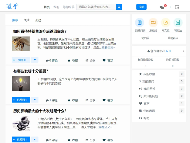The image size is (190, 143).
Task: Go to 发现 in the top navigation
Action: (56, 7)
